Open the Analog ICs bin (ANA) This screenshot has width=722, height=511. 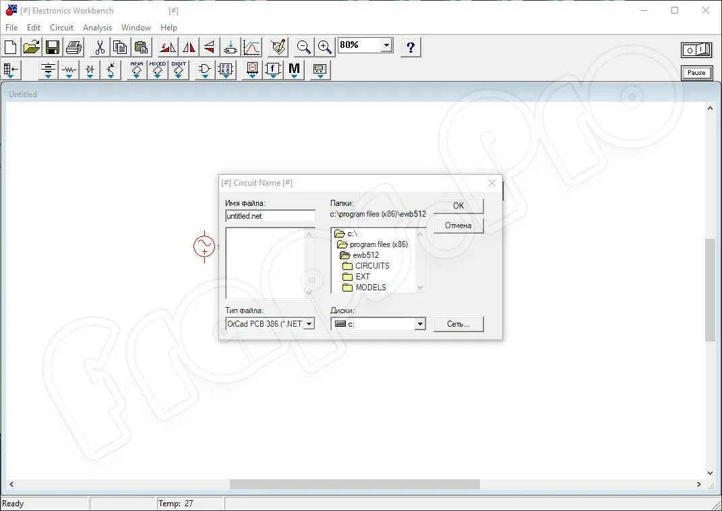pyautogui.click(x=137, y=70)
